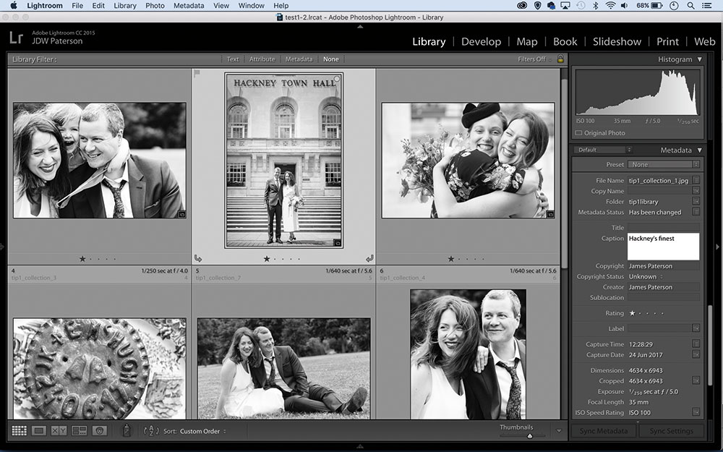Select Text library filter
The height and width of the screenshot is (452, 723).
(x=232, y=59)
